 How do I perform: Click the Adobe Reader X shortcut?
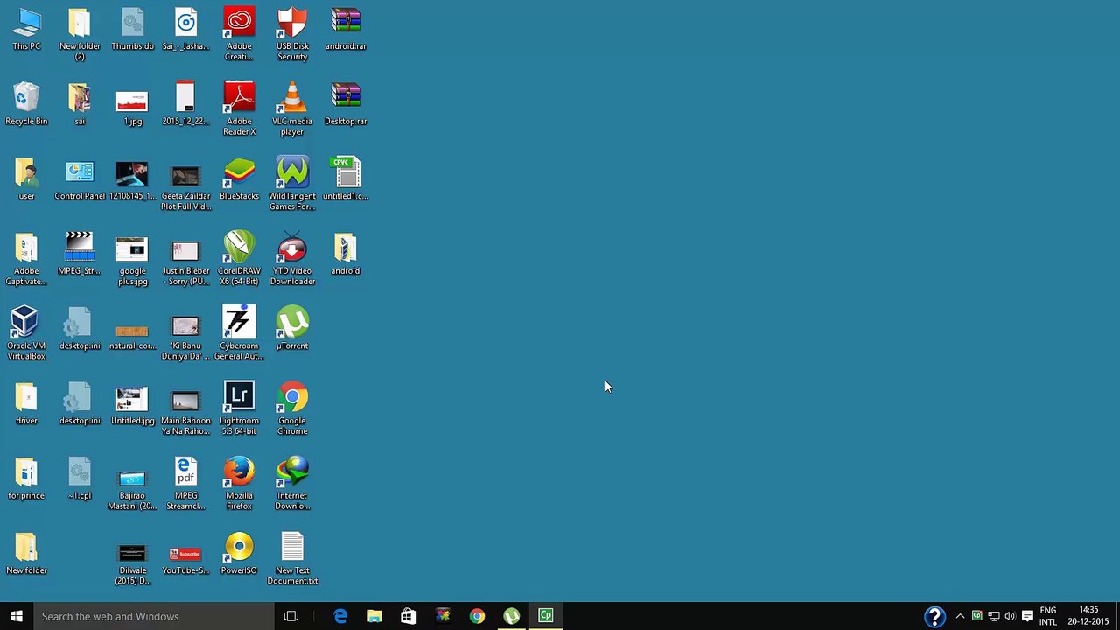click(x=239, y=109)
